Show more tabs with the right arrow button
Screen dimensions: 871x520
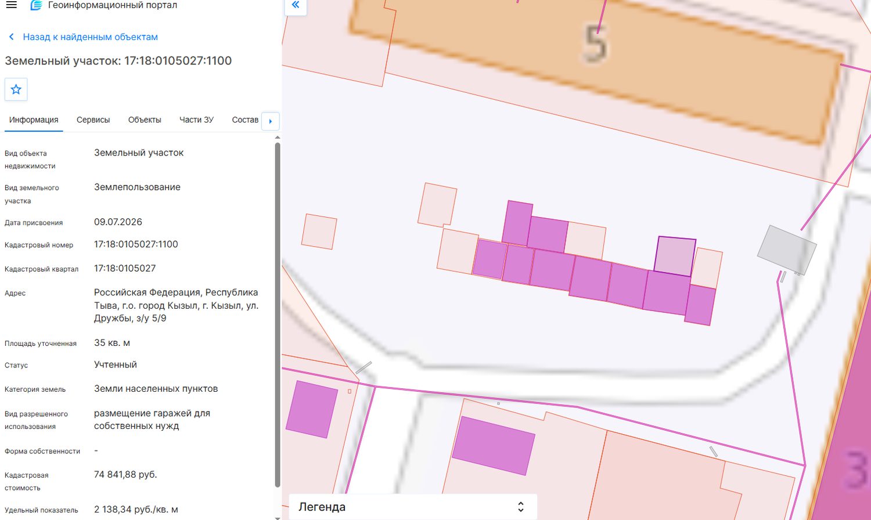(271, 121)
